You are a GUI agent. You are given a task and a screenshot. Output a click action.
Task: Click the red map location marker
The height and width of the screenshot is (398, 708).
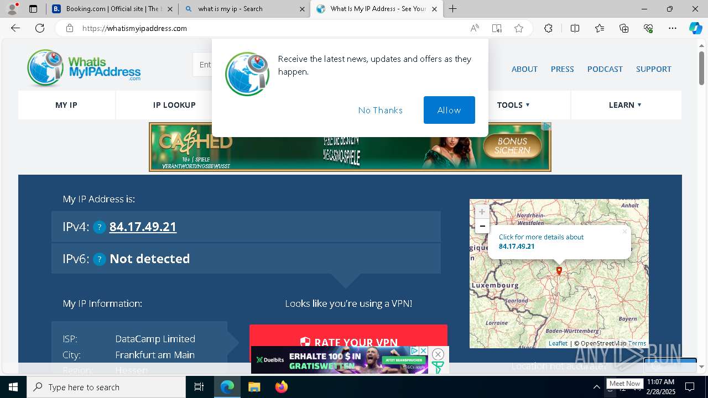[x=559, y=271]
